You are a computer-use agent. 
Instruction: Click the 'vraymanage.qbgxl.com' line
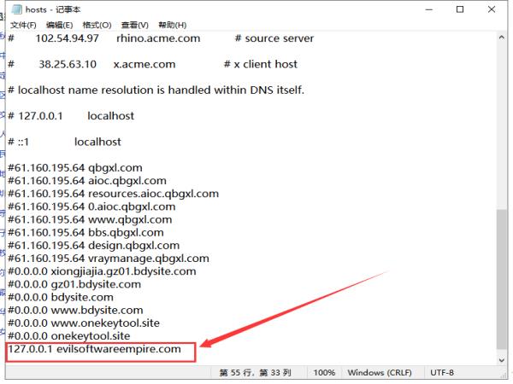(109, 259)
